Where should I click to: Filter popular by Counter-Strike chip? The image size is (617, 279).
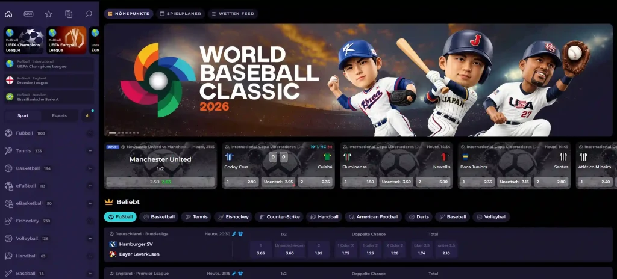coord(279,217)
